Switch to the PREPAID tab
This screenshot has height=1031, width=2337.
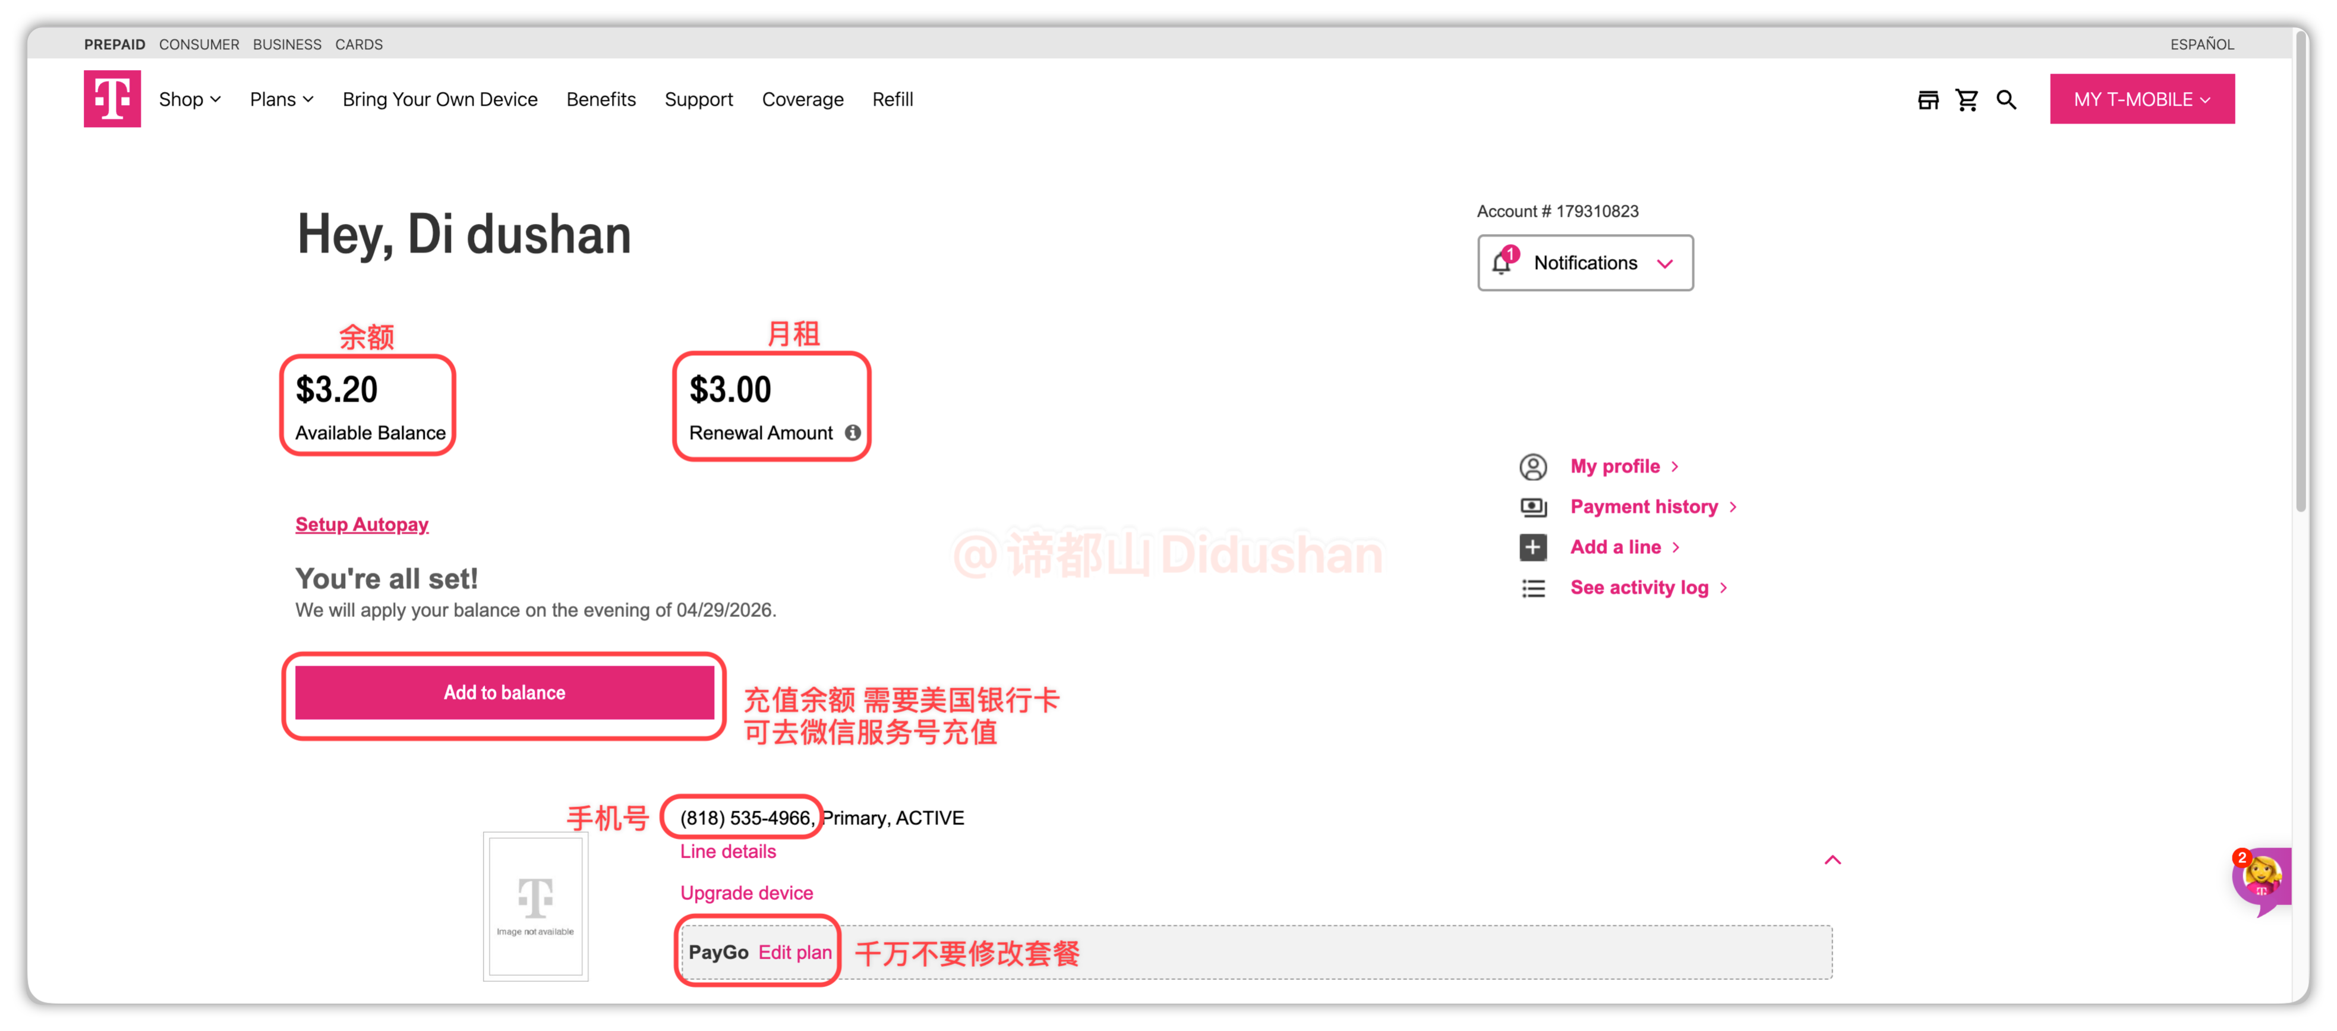(x=114, y=45)
